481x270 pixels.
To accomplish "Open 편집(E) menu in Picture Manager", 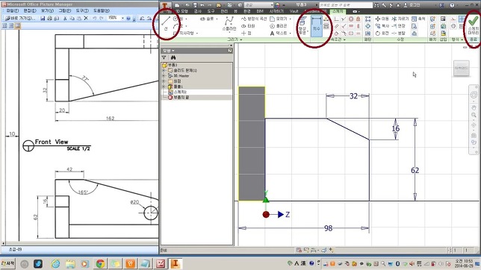I will [30, 10].
